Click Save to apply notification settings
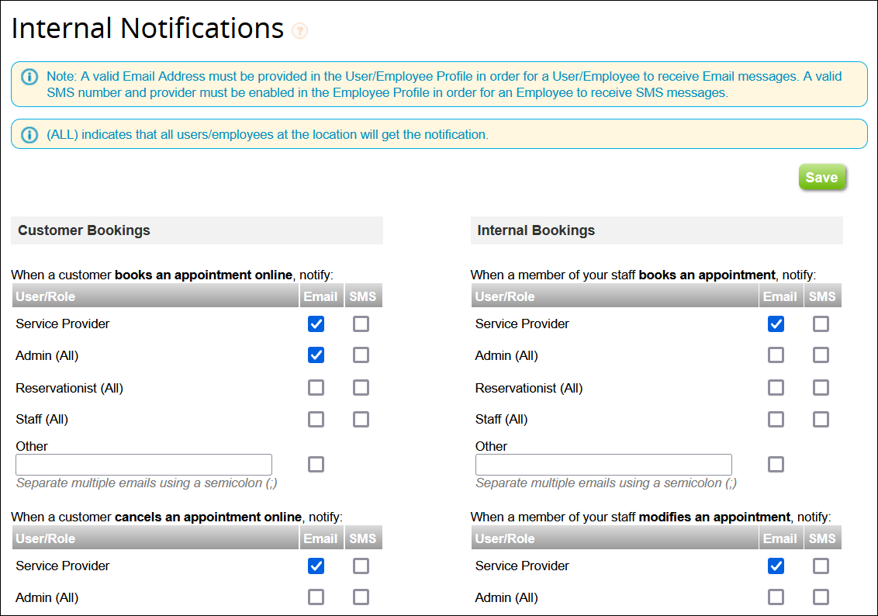 tap(822, 177)
